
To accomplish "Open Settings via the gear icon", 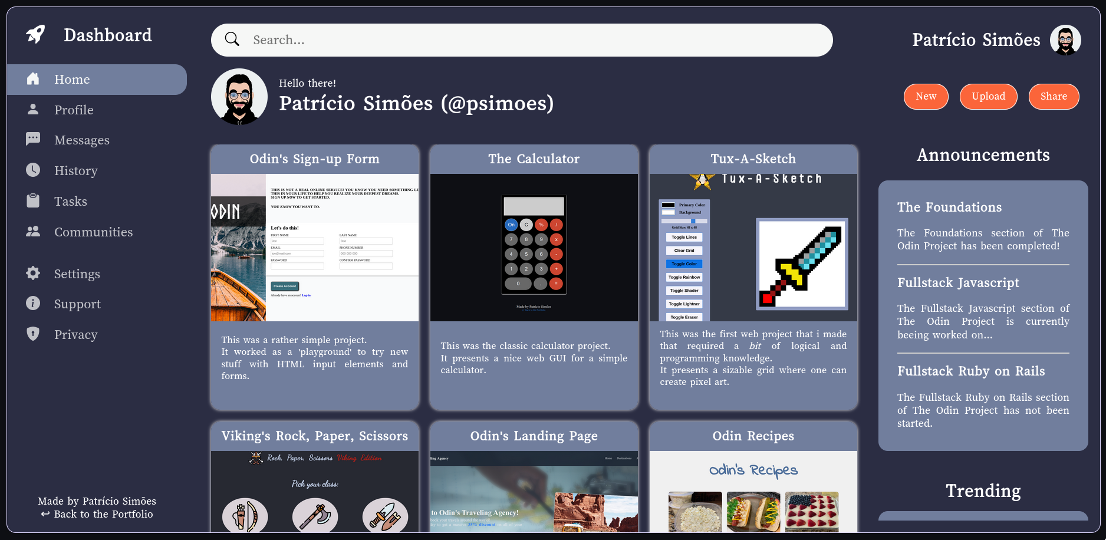I will tap(33, 274).
